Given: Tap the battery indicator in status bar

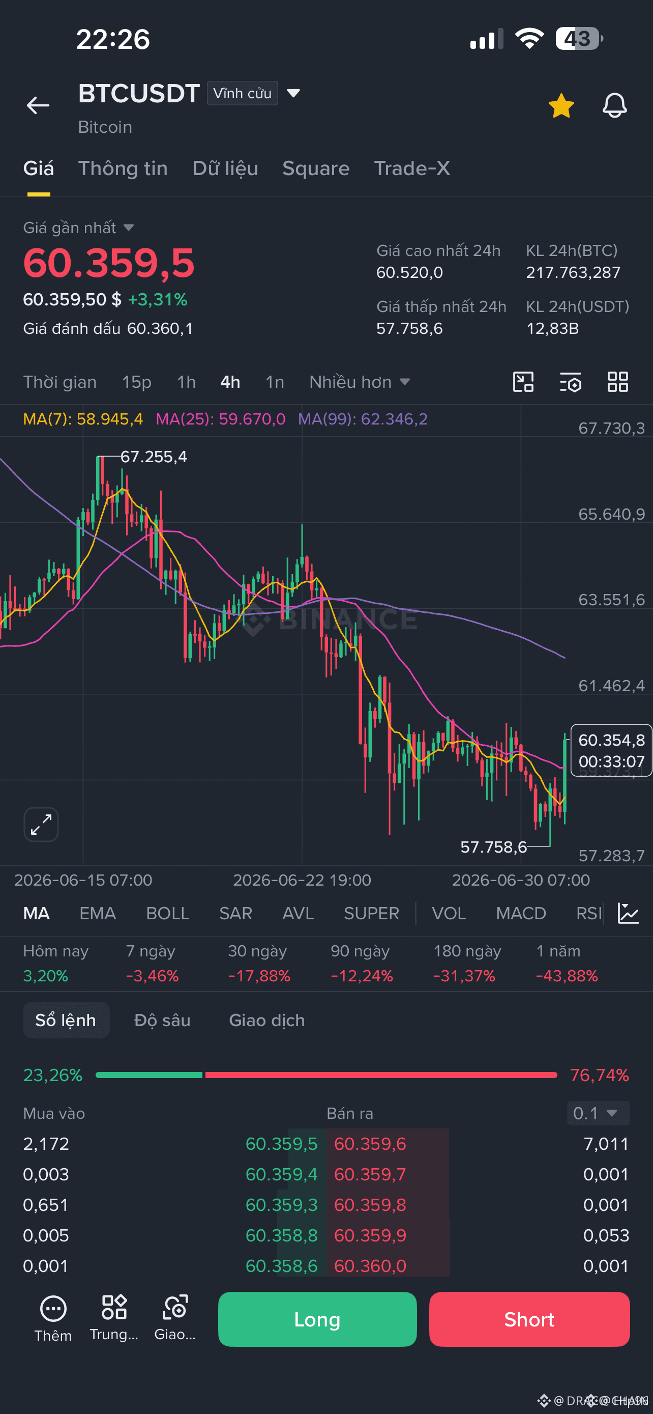Looking at the screenshot, I should pos(579,39).
